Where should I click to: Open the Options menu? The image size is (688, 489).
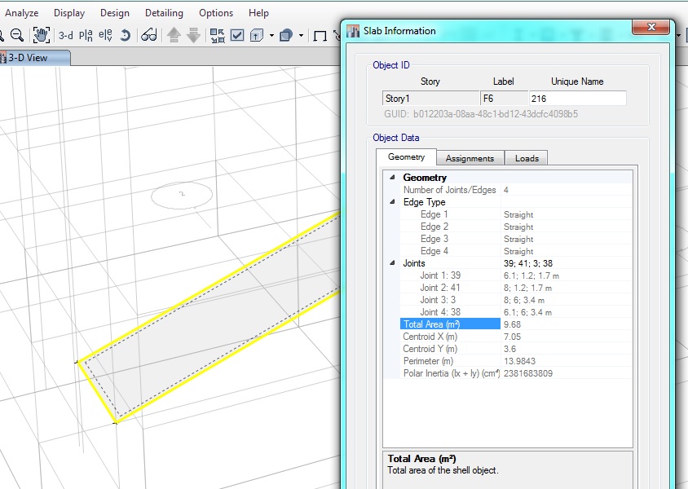point(216,13)
